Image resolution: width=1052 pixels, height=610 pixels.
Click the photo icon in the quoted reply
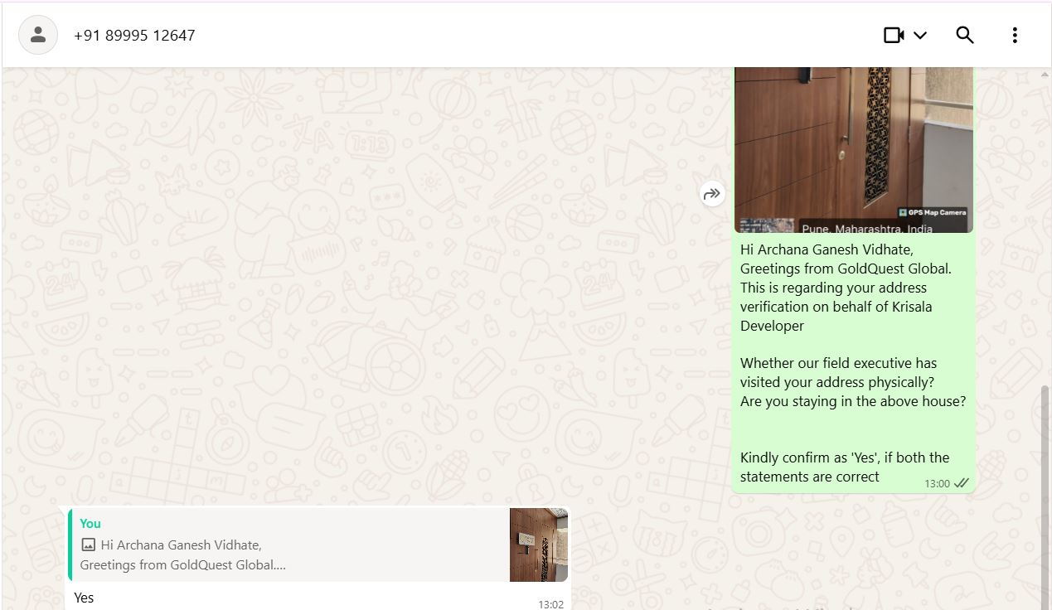88,545
